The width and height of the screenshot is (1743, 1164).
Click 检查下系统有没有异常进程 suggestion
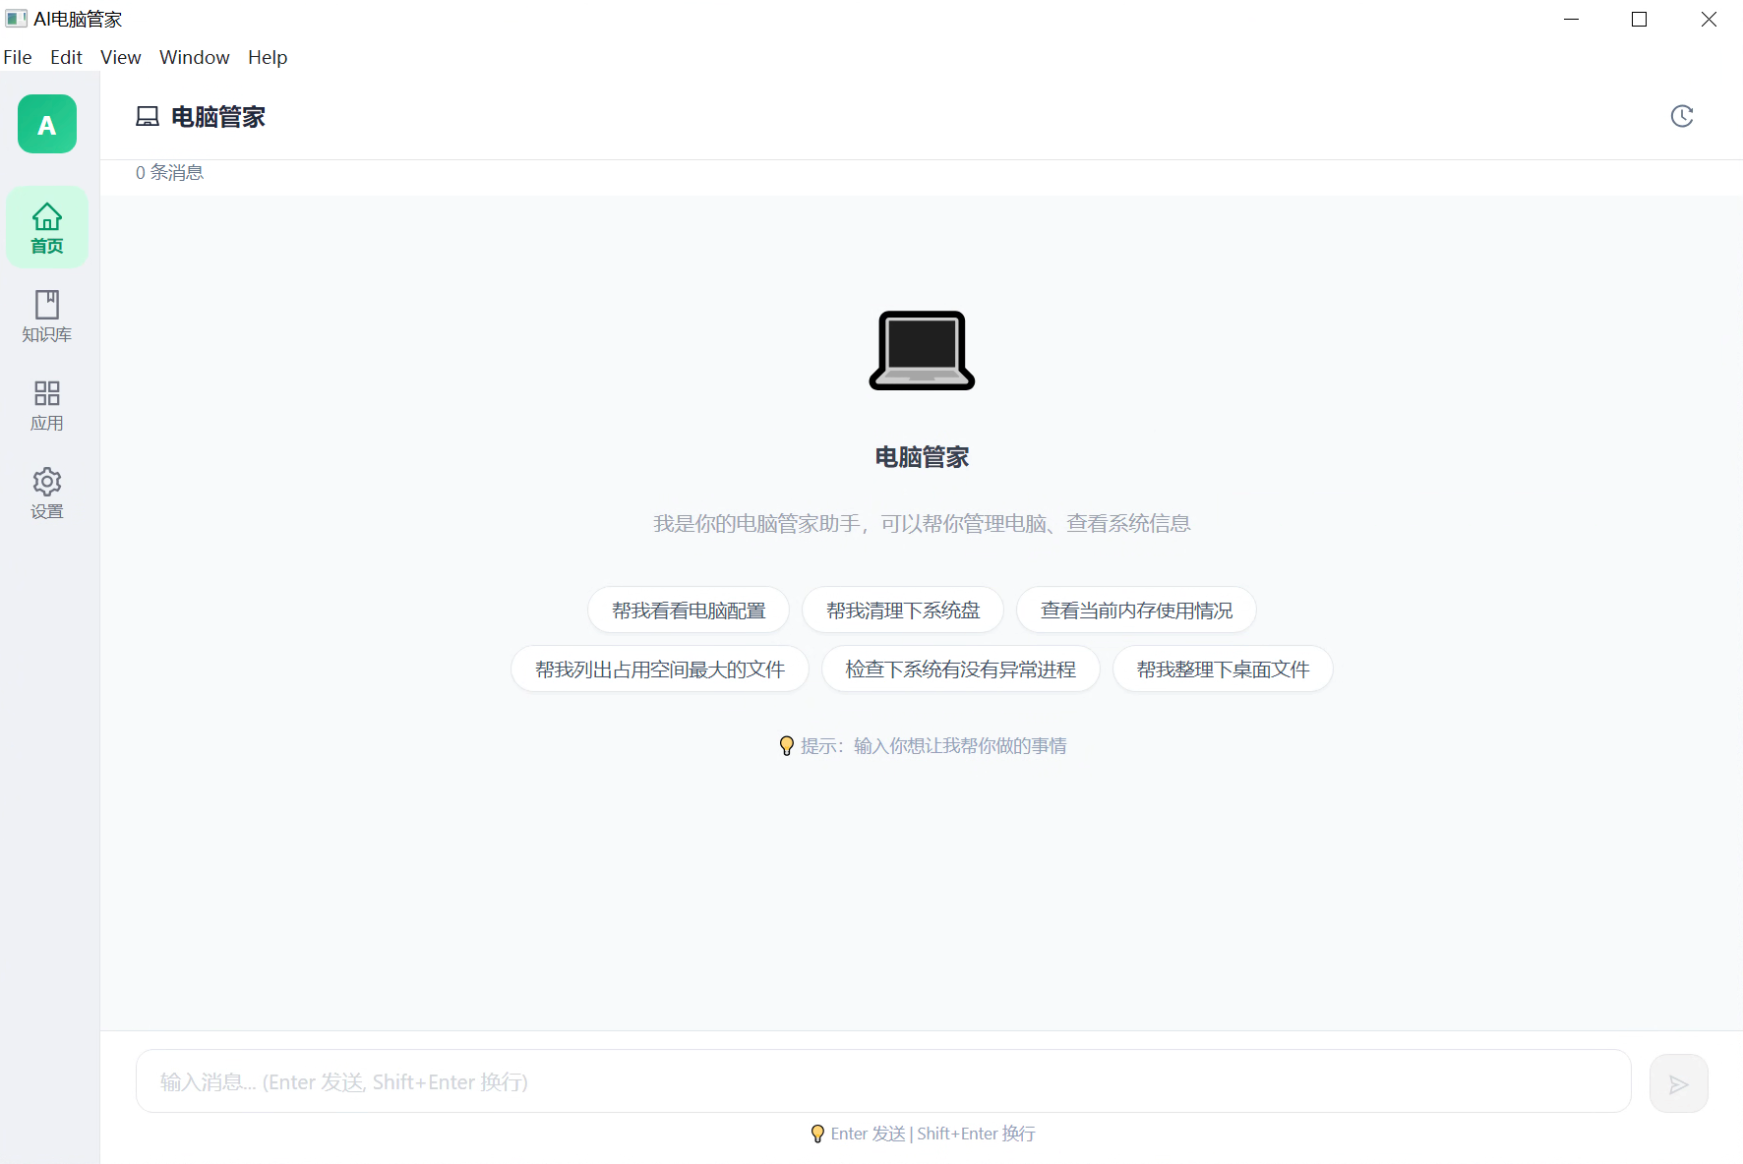(x=960, y=669)
